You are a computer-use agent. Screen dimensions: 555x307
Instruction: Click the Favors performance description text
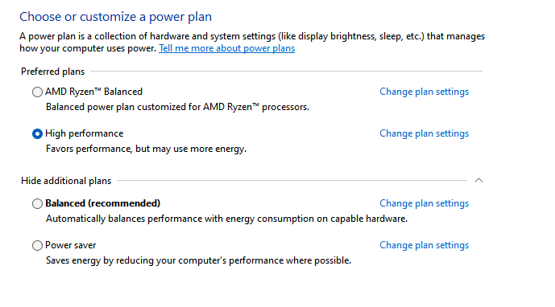coord(146,149)
